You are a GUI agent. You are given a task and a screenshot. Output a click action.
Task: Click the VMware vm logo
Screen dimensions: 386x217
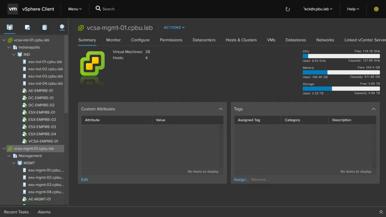13,9
